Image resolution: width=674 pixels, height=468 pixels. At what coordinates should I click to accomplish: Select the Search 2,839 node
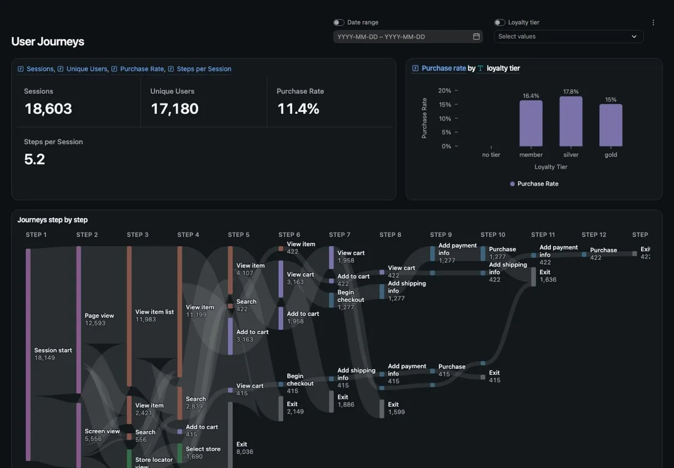click(x=180, y=403)
